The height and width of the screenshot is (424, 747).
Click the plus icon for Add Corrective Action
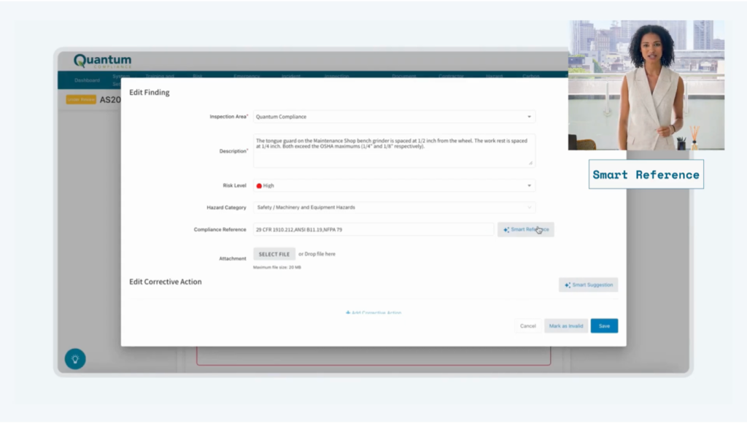tap(348, 312)
